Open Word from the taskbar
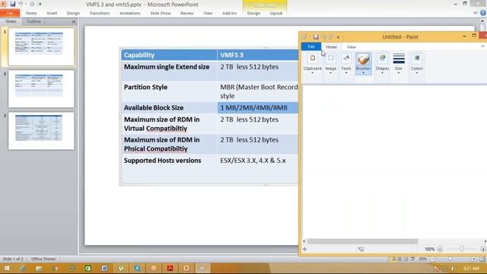Screen dimensions: 487x274 point(104,268)
